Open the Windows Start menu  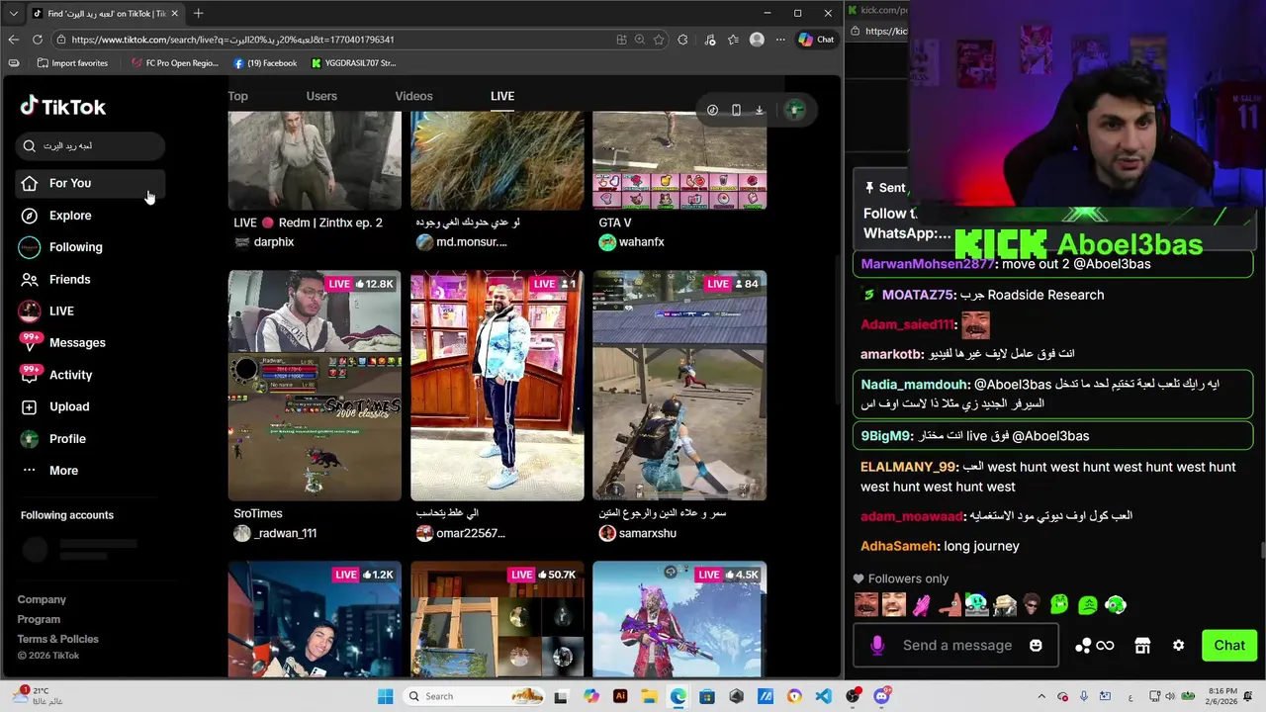pyautogui.click(x=385, y=696)
